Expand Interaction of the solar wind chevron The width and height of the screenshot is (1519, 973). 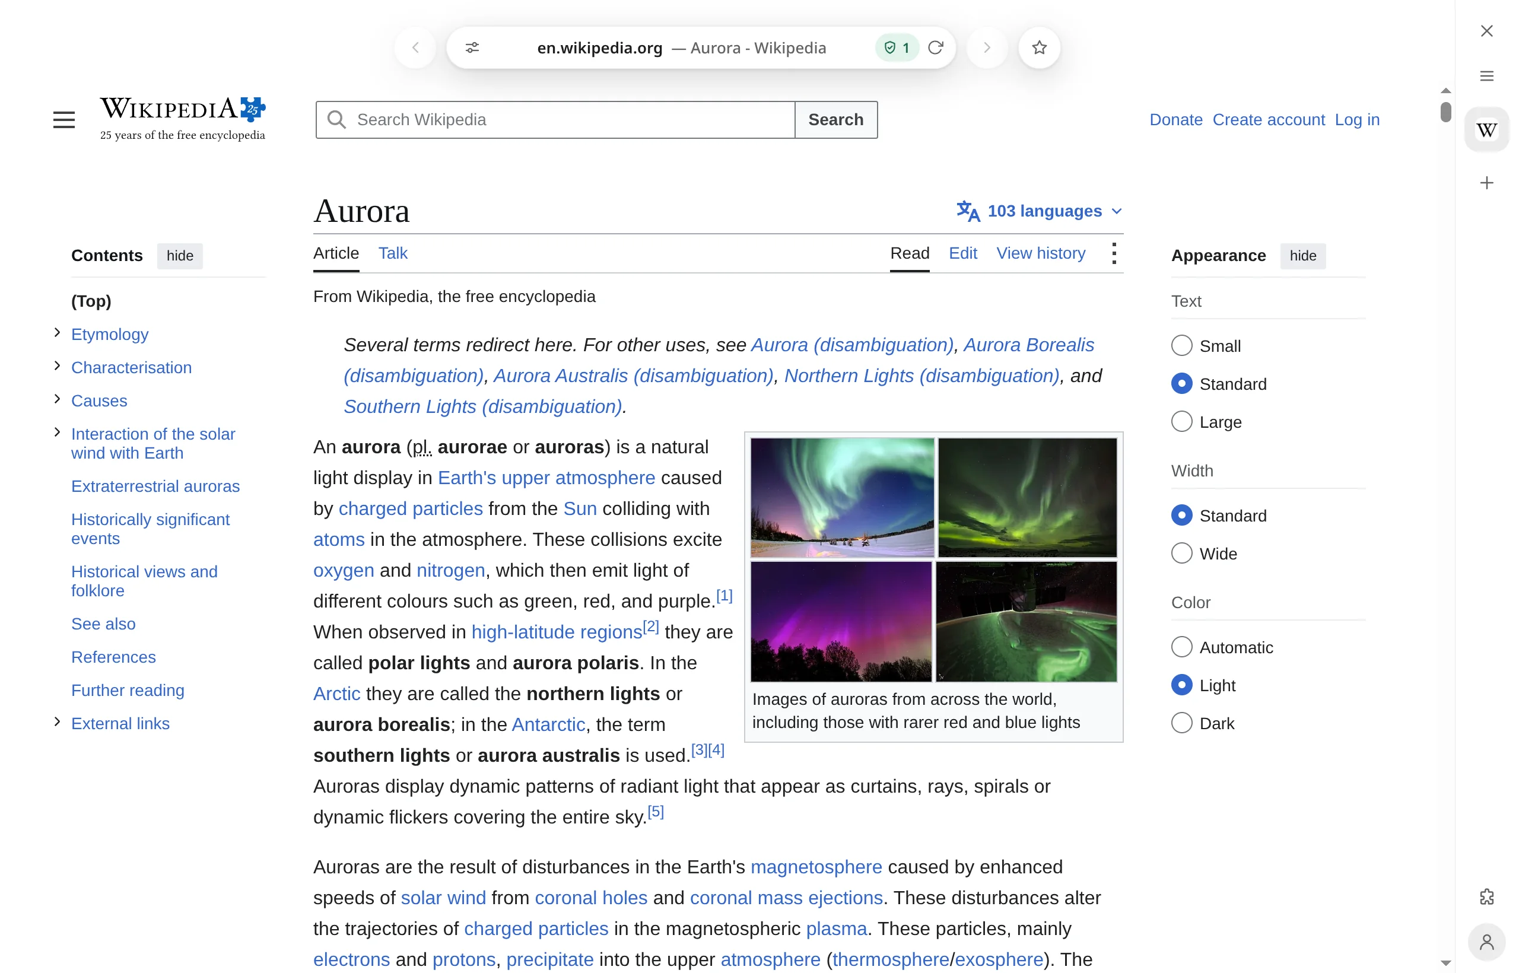[57, 432]
